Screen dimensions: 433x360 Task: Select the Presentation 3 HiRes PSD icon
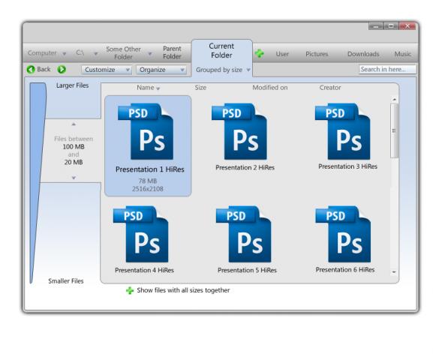tap(343, 131)
